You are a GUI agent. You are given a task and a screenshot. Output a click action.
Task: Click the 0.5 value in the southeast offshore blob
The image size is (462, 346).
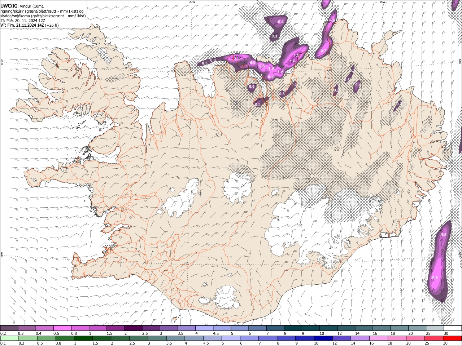pos(444,235)
